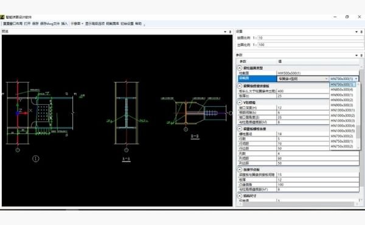Click the 打开 toolbar item

point(27,24)
